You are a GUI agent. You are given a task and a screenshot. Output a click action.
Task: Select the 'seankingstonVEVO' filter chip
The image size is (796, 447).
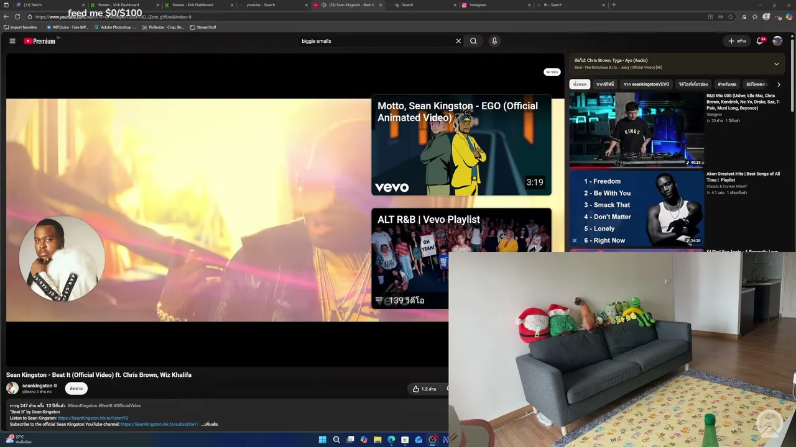[646, 84]
